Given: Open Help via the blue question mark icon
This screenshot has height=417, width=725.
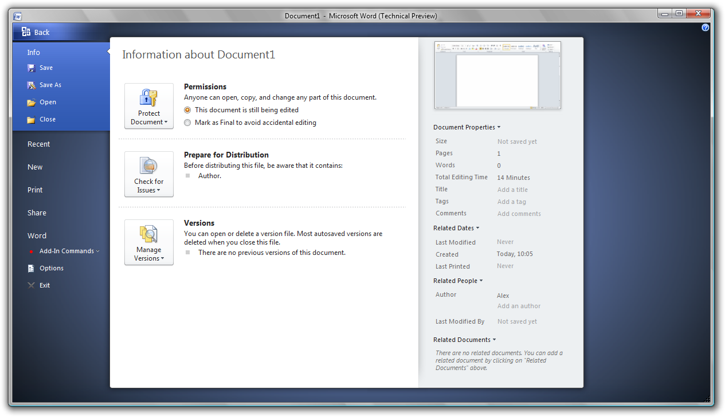Looking at the screenshot, I should (706, 27).
